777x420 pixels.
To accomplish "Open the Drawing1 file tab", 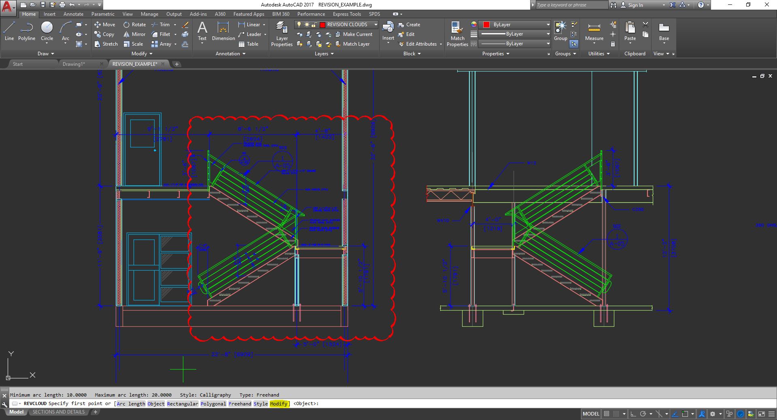I will (74, 64).
